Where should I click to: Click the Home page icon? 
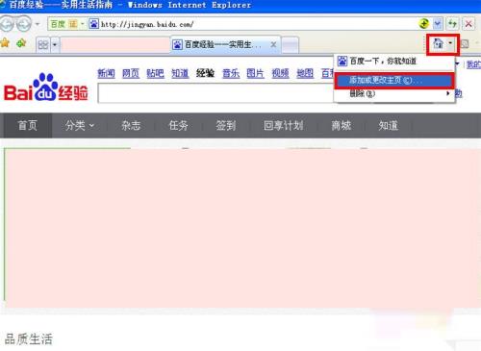click(438, 43)
